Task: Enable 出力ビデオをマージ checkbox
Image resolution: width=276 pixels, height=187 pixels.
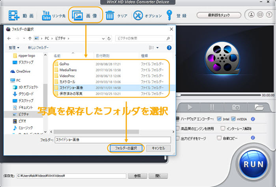Action: (x=177, y=138)
